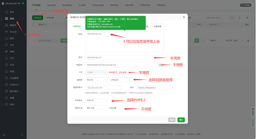Click into the database account field

[104, 87]
